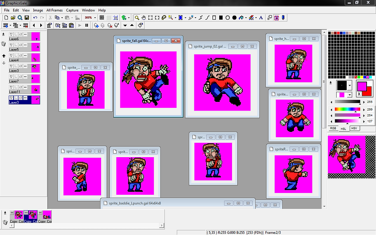
Task: Switch to the HSV color tab
Action: point(355,128)
